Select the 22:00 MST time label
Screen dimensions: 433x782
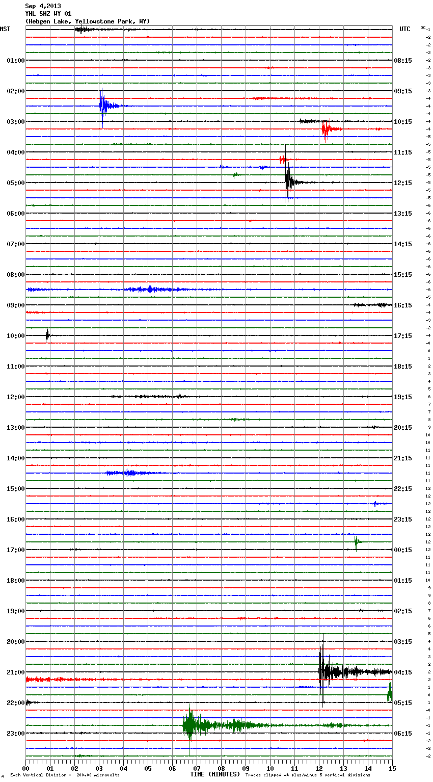point(16,703)
